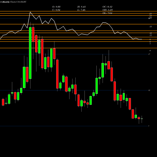Click the 'Charts USA DLHC' chart title
Viewport: 157px width, 157px height.
coord(18,2)
